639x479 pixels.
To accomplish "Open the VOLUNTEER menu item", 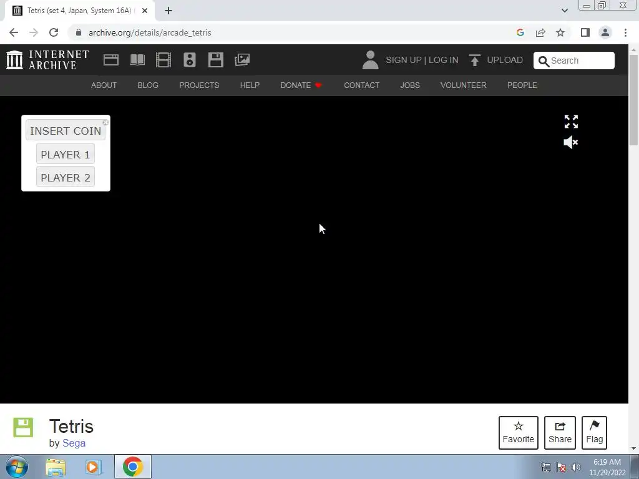I will point(464,85).
